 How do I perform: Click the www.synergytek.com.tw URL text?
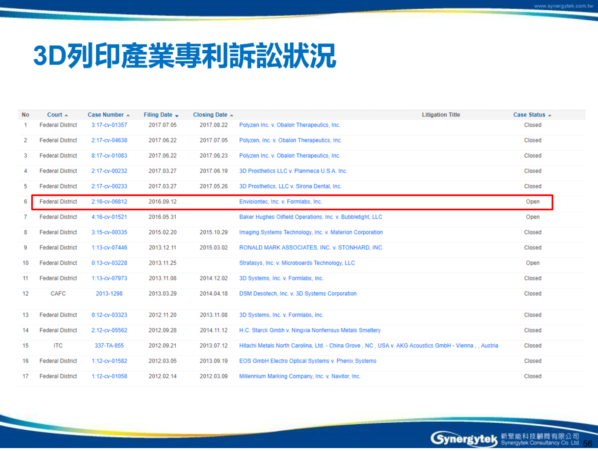[x=564, y=6]
